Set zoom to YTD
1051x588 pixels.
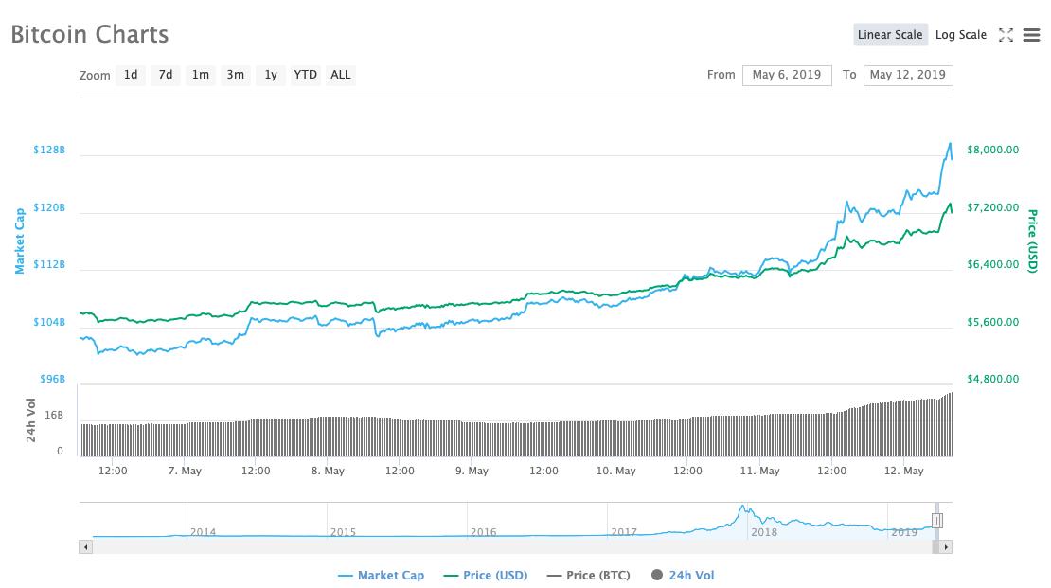(306, 75)
